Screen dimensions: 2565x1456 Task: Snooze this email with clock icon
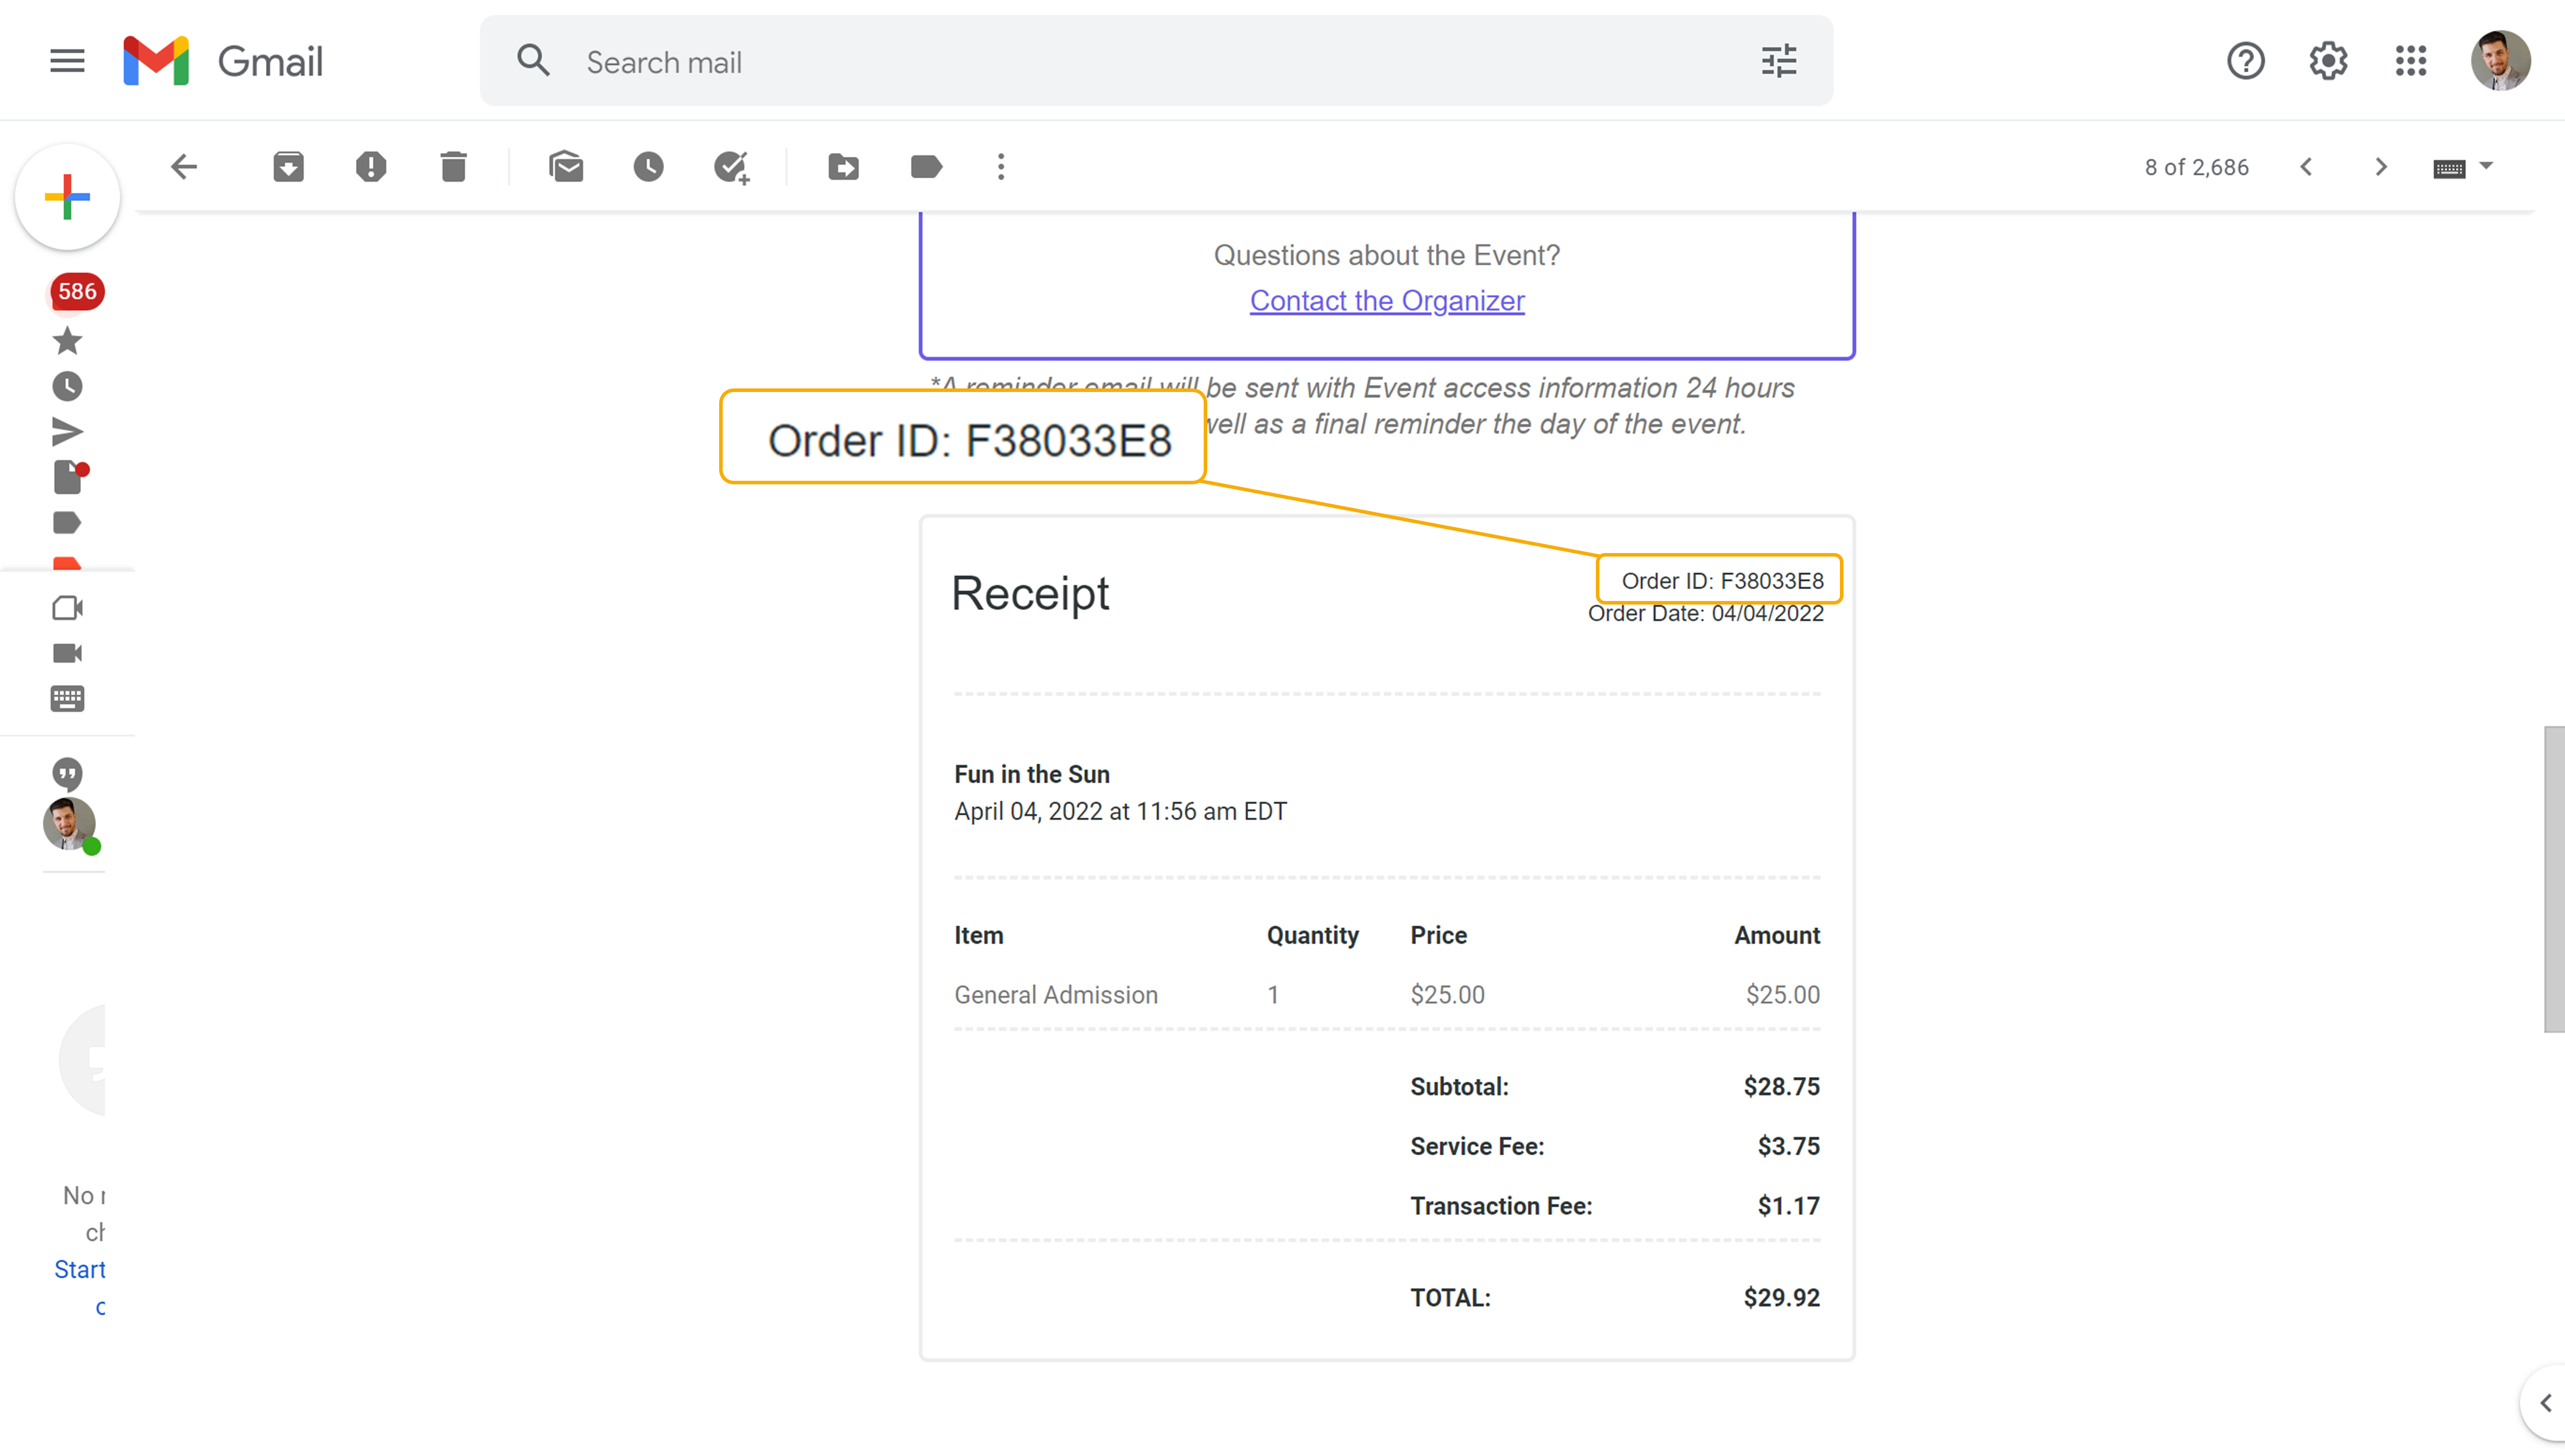coord(648,167)
